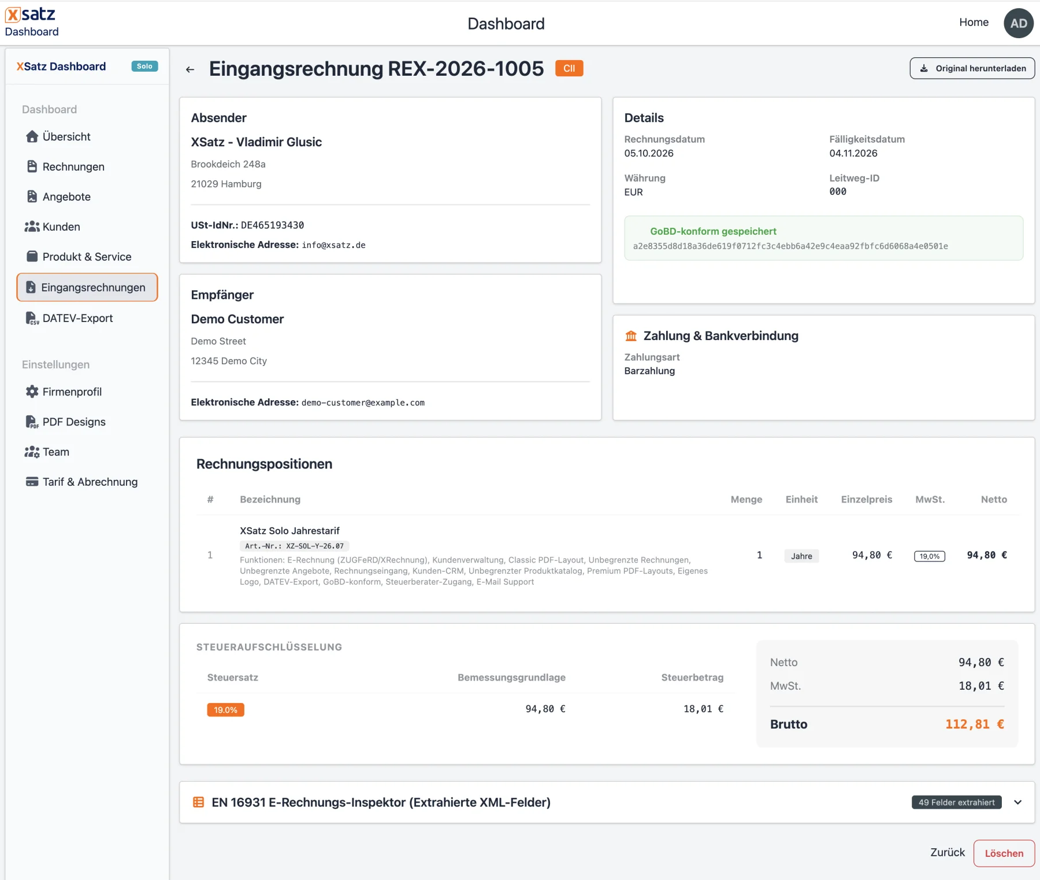Click the Solo plan badge
Screen dimensions: 1040x880
pos(144,66)
